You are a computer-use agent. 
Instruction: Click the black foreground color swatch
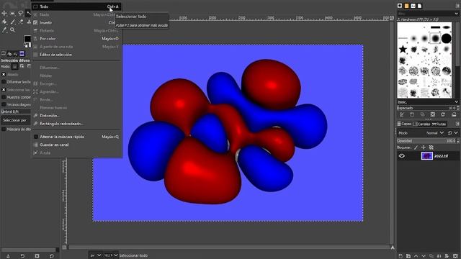(27, 38)
